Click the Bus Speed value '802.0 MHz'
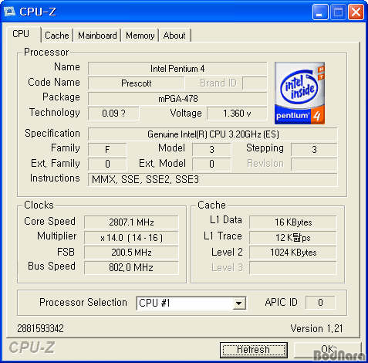The width and height of the screenshot is (368, 363). (x=131, y=268)
